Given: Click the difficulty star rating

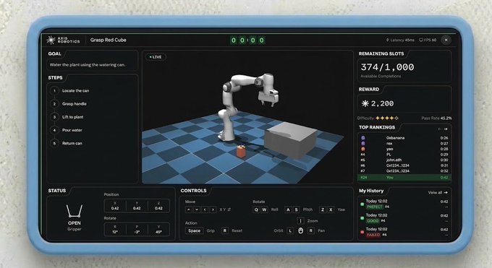Looking at the screenshot, I should tap(387, 118).
